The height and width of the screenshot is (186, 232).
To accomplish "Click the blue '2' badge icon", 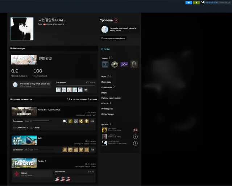I will (x=105, y=65).
